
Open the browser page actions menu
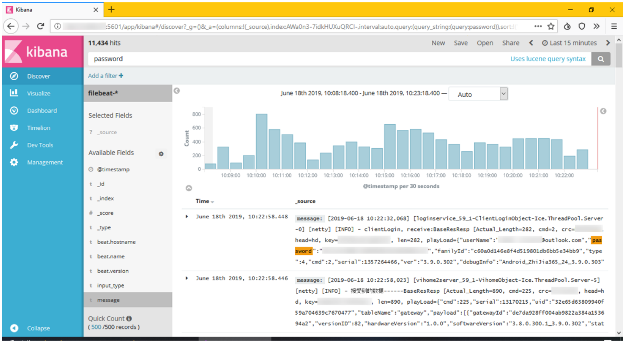pos(538,26)
